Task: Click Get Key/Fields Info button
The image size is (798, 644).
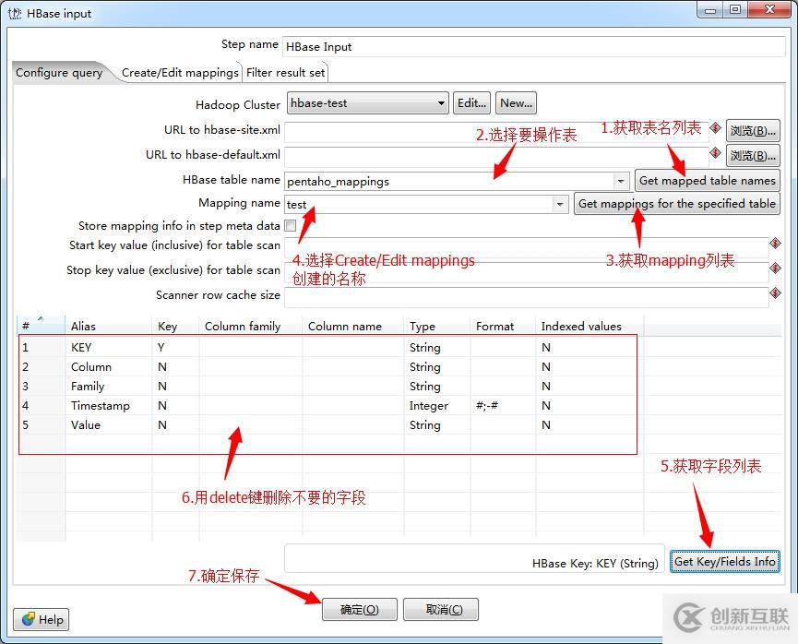Action: (725, 562)
